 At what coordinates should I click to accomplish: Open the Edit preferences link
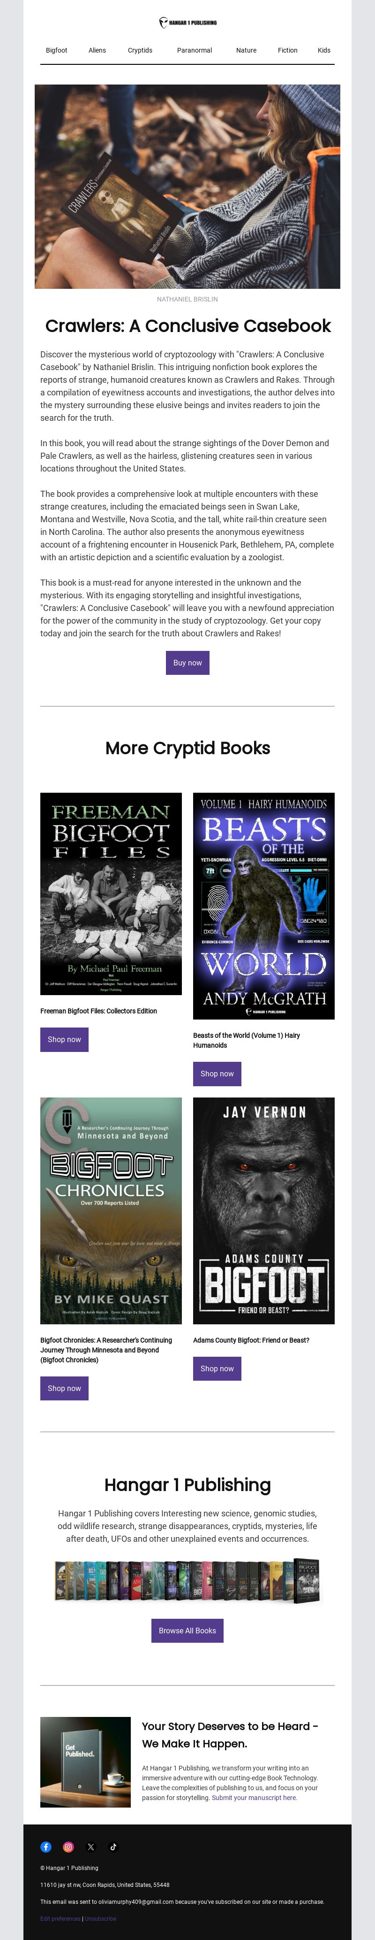tap(60, 1919)
